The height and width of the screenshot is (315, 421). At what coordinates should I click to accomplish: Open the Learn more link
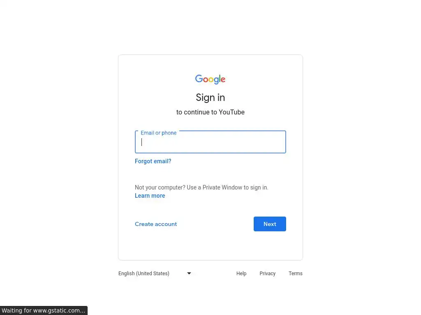[150, 196]
